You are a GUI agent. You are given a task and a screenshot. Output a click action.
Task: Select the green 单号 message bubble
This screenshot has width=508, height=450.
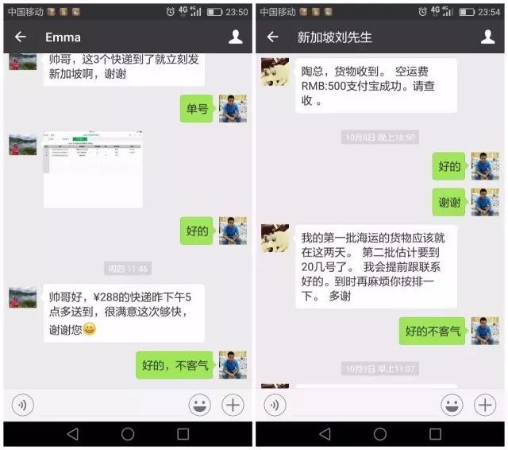(197, 109)
